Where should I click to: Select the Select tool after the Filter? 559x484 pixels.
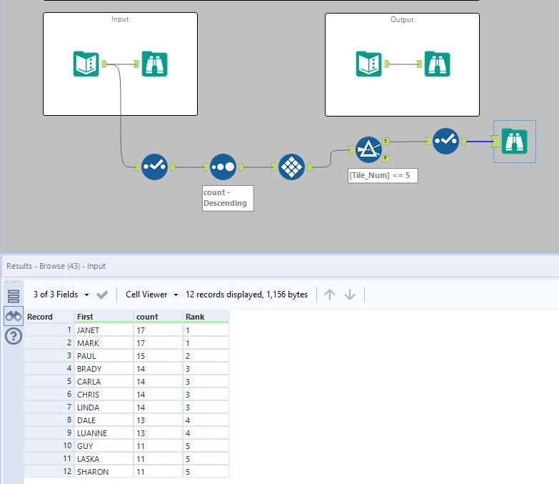(x=445, y=141)
